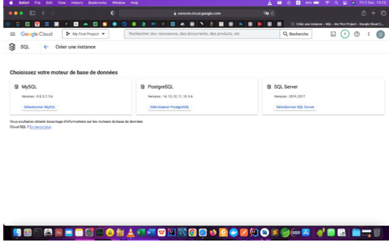Open Excel from the dock
Screen dimensions: 389x242
coord(141,232)
